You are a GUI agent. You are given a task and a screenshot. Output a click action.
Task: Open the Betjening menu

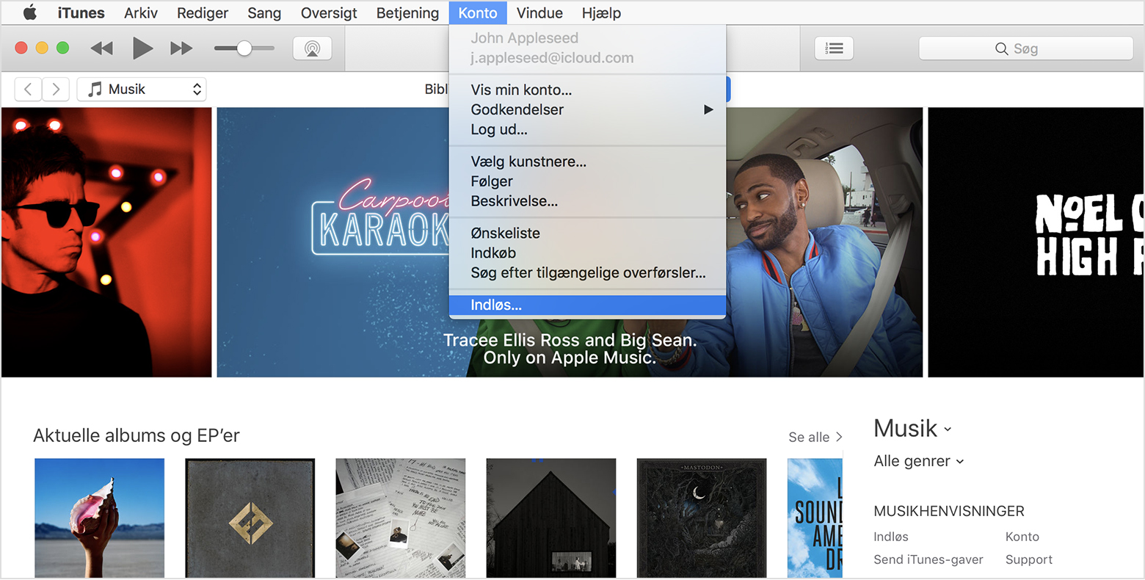click(407, 12)
